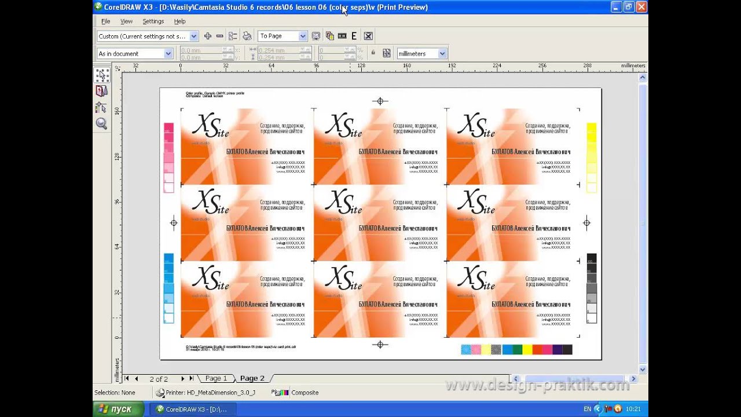Click the y position input field
The image size is (741, 417).
point(200,57)
